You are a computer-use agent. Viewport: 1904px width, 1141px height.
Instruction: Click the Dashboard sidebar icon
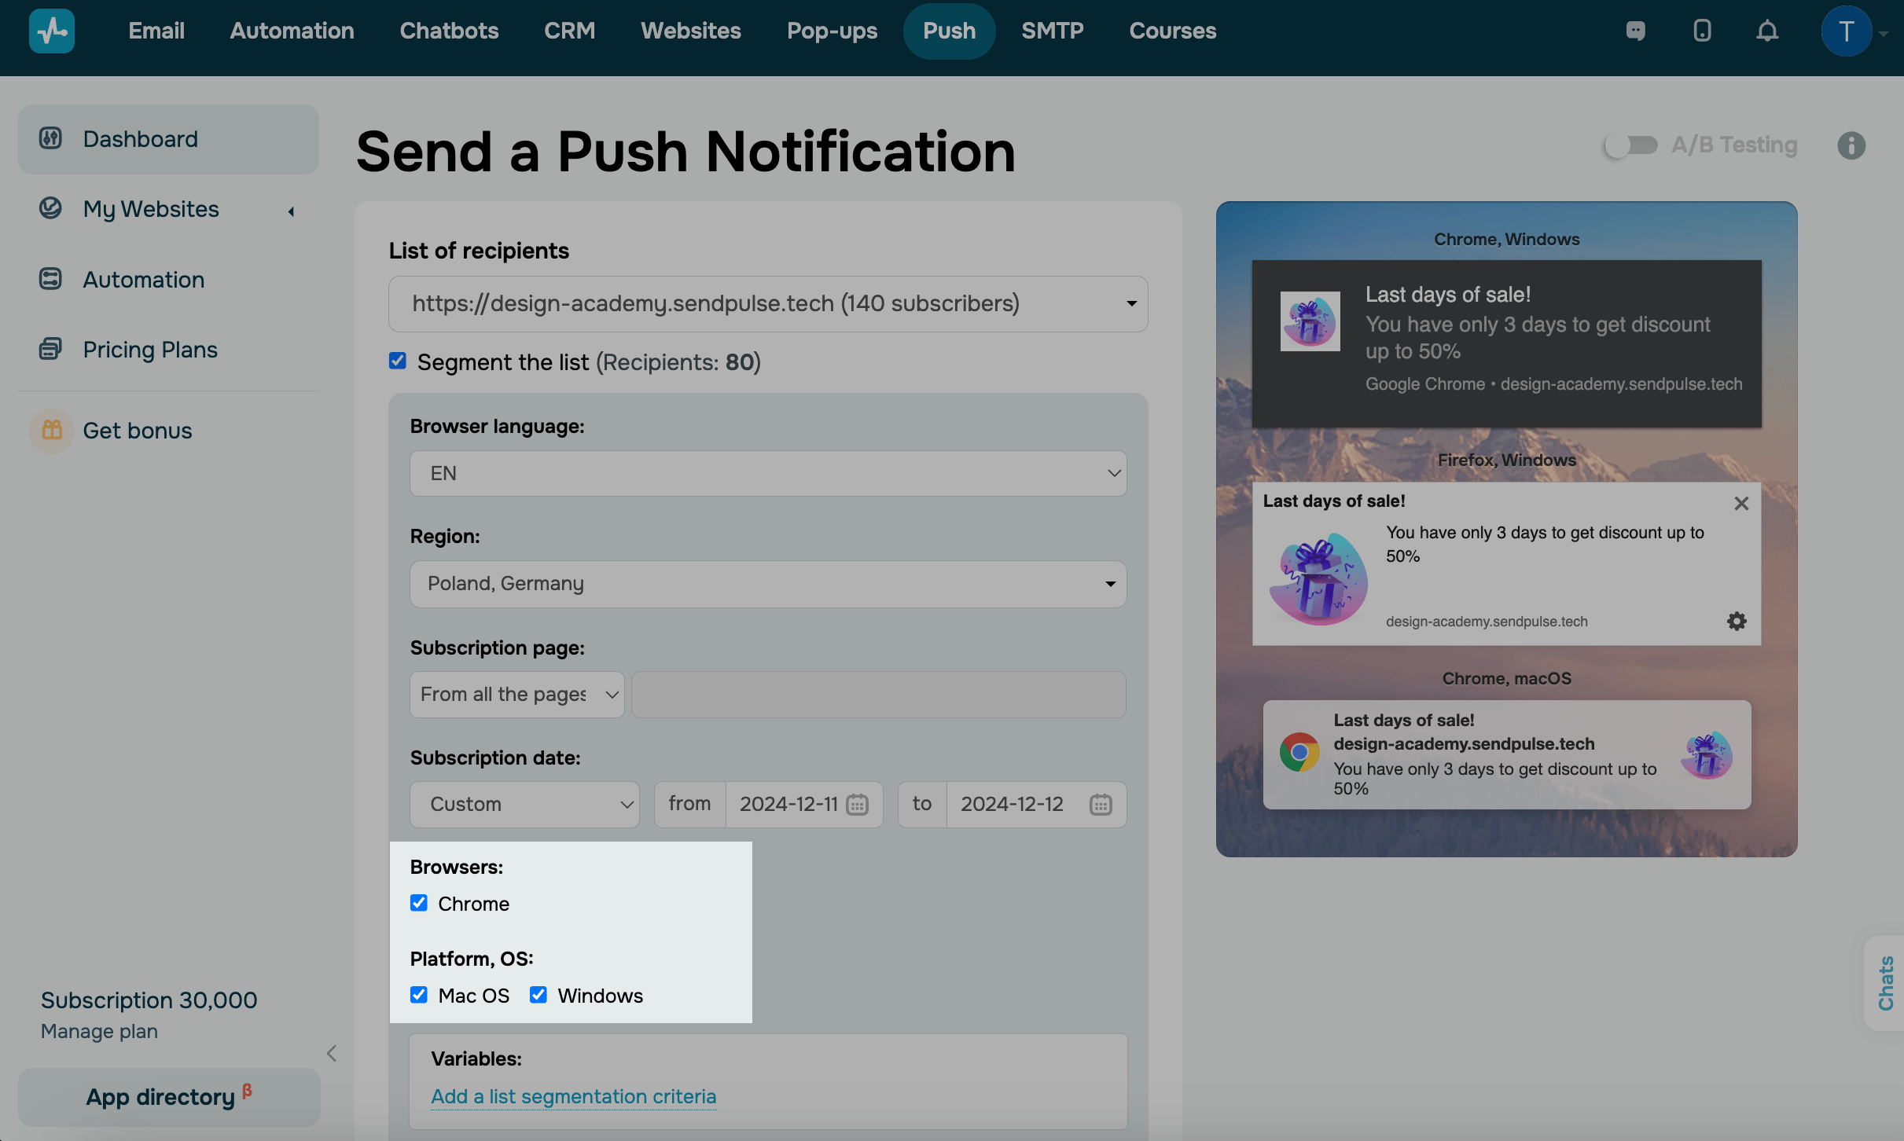pyautogui.click(x=50, y=138)
